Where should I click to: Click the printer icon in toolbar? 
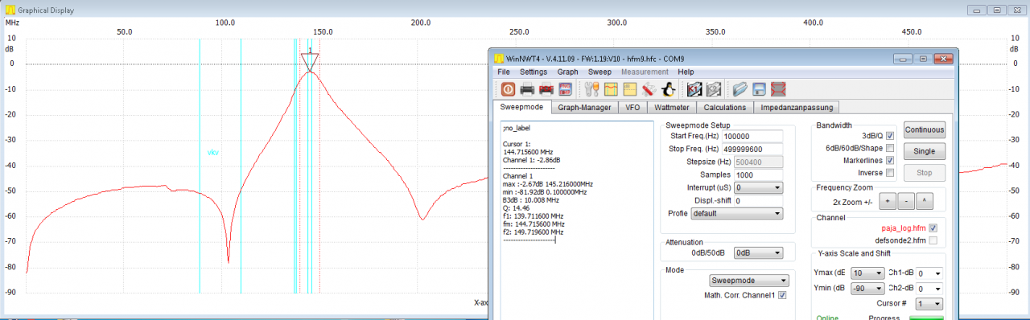(x=527, y=89)
